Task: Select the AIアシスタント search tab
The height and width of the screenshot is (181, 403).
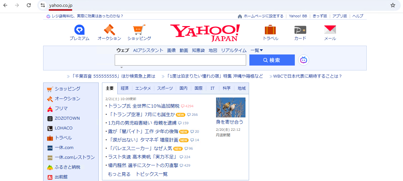Action: pos(148,50)
